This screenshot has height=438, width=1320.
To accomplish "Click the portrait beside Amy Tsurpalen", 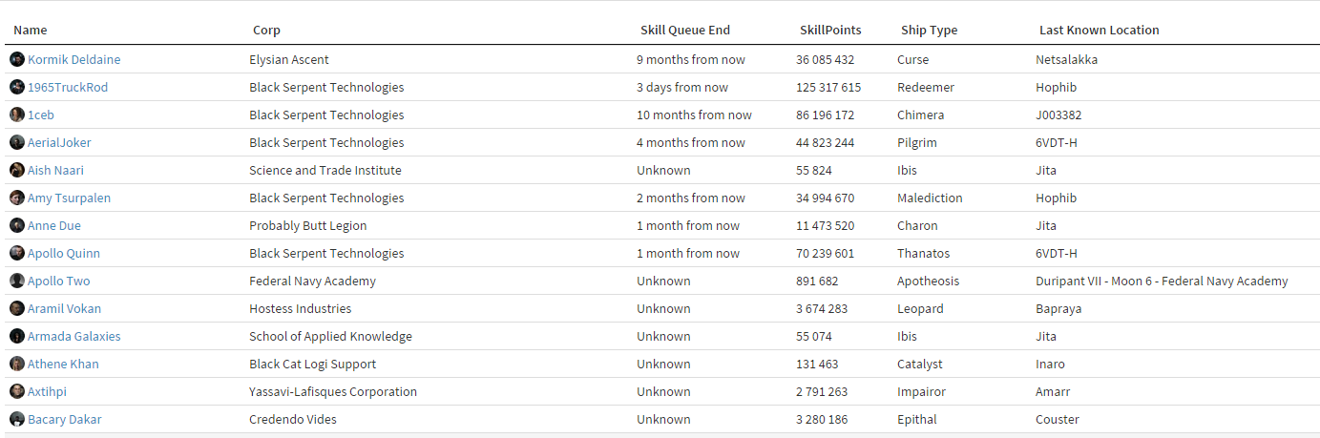I will point(17,198).
